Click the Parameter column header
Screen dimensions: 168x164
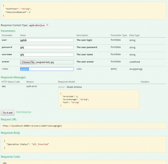tap(7, 35)
